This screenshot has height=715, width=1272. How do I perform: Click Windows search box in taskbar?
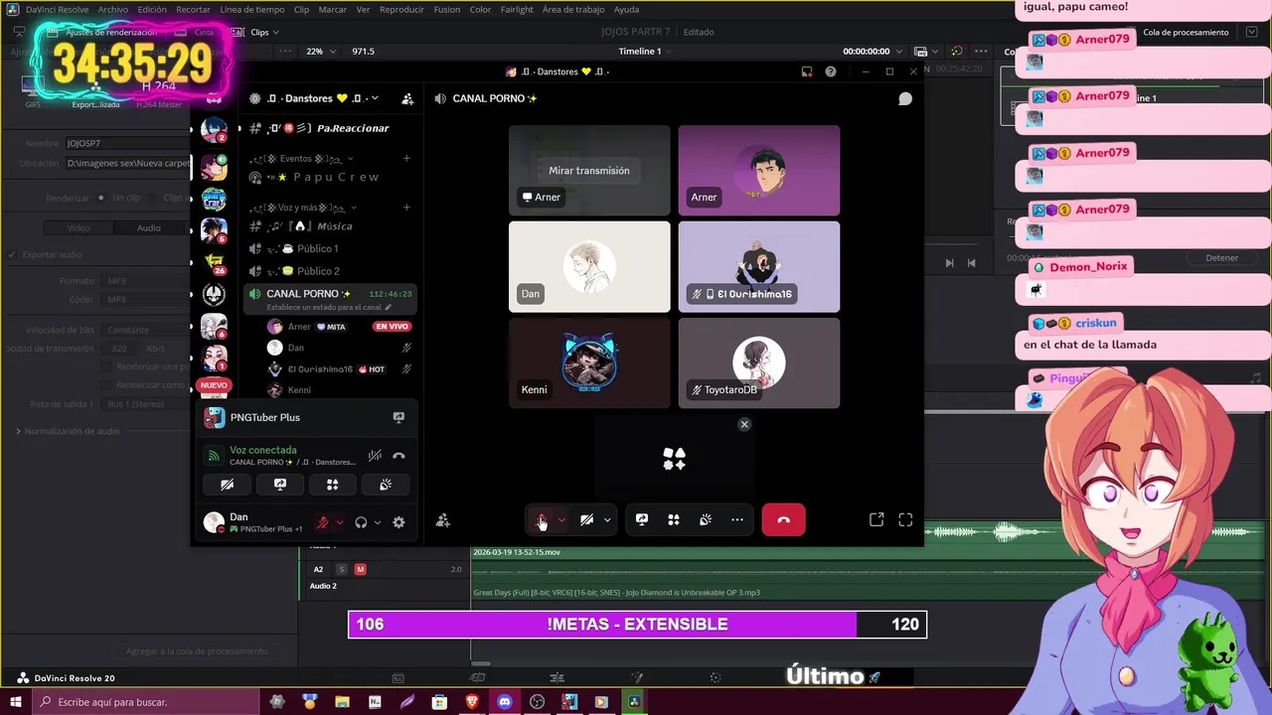coord(145,702)
